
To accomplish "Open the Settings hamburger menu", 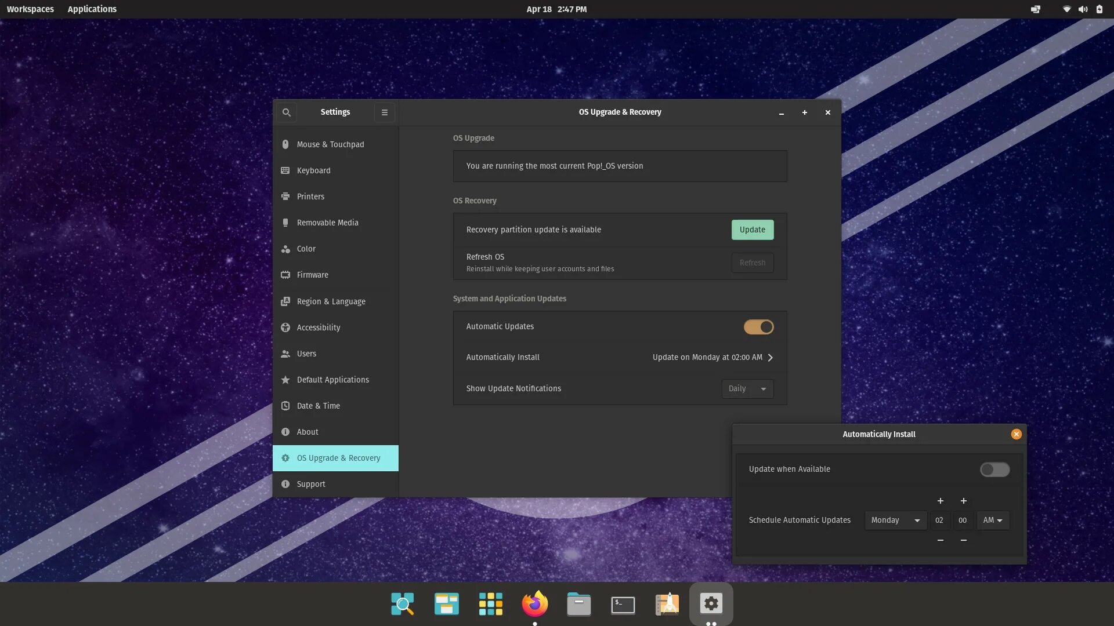I will pos(384,112).
